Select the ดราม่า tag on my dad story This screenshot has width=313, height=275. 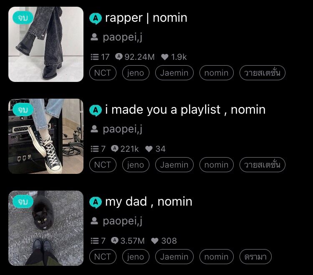point(255,257)
